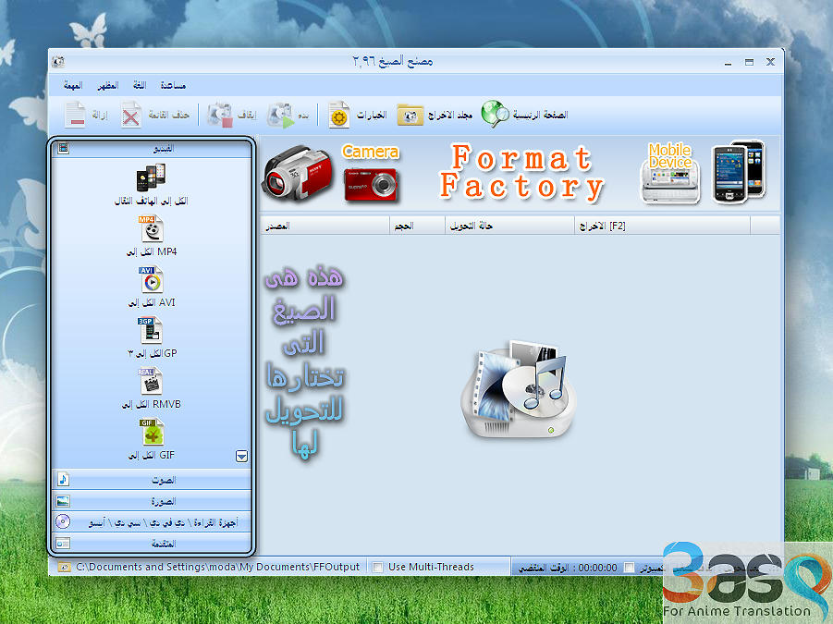Open the window icon menu in title bar

point(58,62)
